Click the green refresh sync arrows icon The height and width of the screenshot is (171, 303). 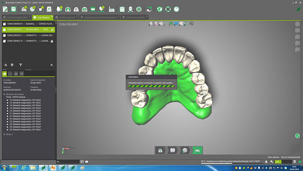(x=149, y=9)
